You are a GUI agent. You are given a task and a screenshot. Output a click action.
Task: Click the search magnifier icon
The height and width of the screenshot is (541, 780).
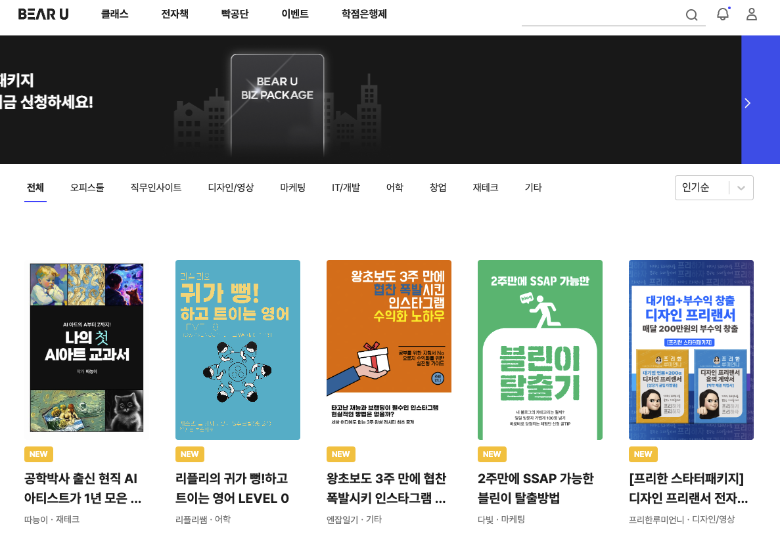tap(691, 14)
